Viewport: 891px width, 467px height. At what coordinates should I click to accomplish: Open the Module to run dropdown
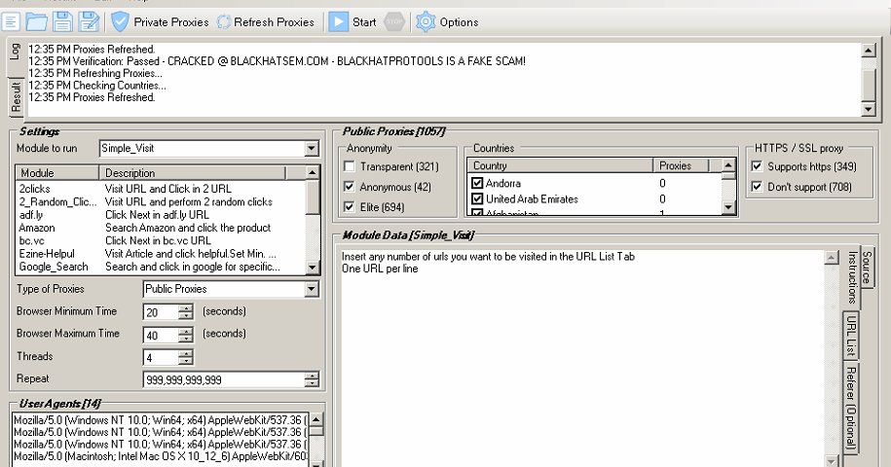312,149
